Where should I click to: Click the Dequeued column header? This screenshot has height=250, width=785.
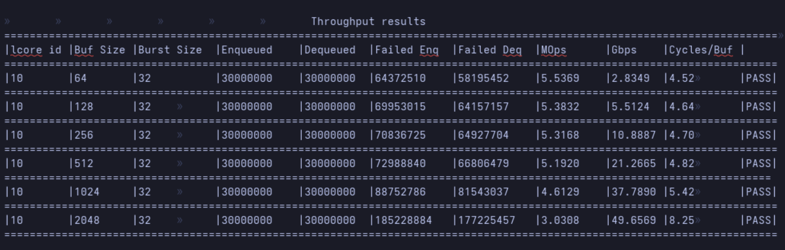pos(330,50)
